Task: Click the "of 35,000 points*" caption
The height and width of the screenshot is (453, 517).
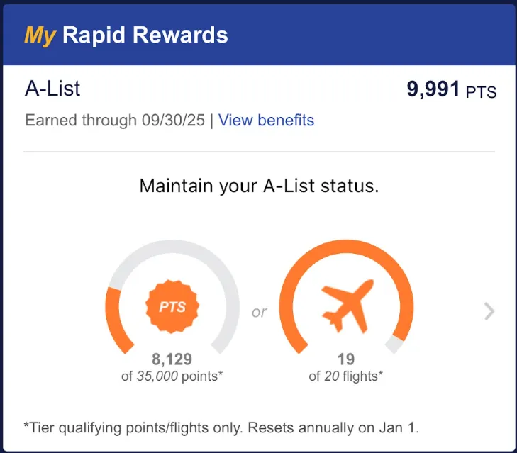Action: click(172, 376)
